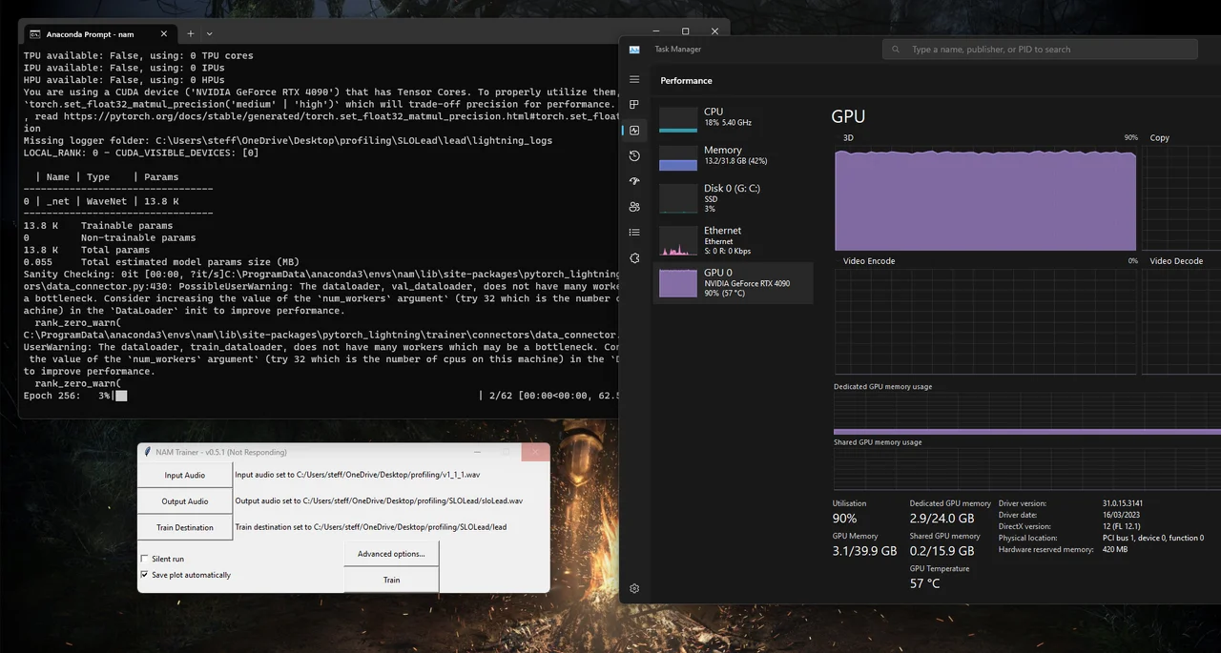This screenshot has height=653, width=1221.
Task: Open Users page icon in sidebar
Action: (634, 207)
